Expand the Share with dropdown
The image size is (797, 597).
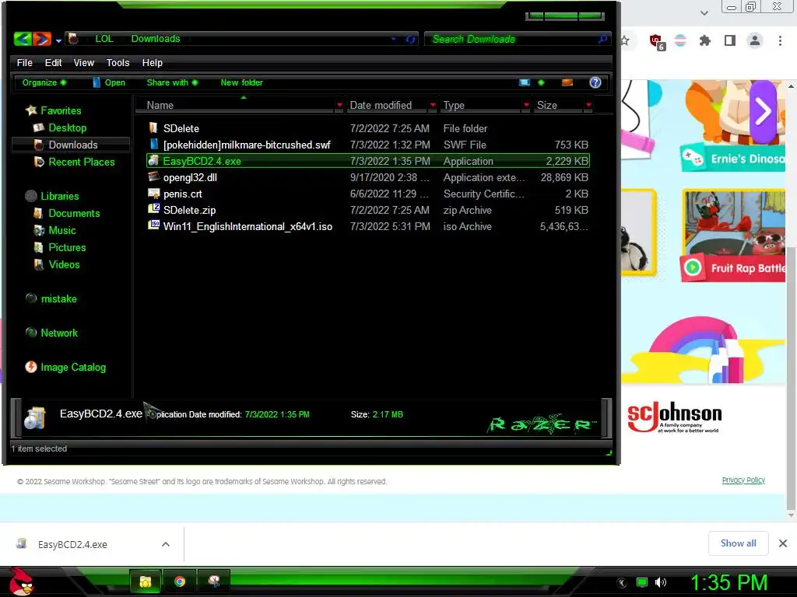coord(172,82)
